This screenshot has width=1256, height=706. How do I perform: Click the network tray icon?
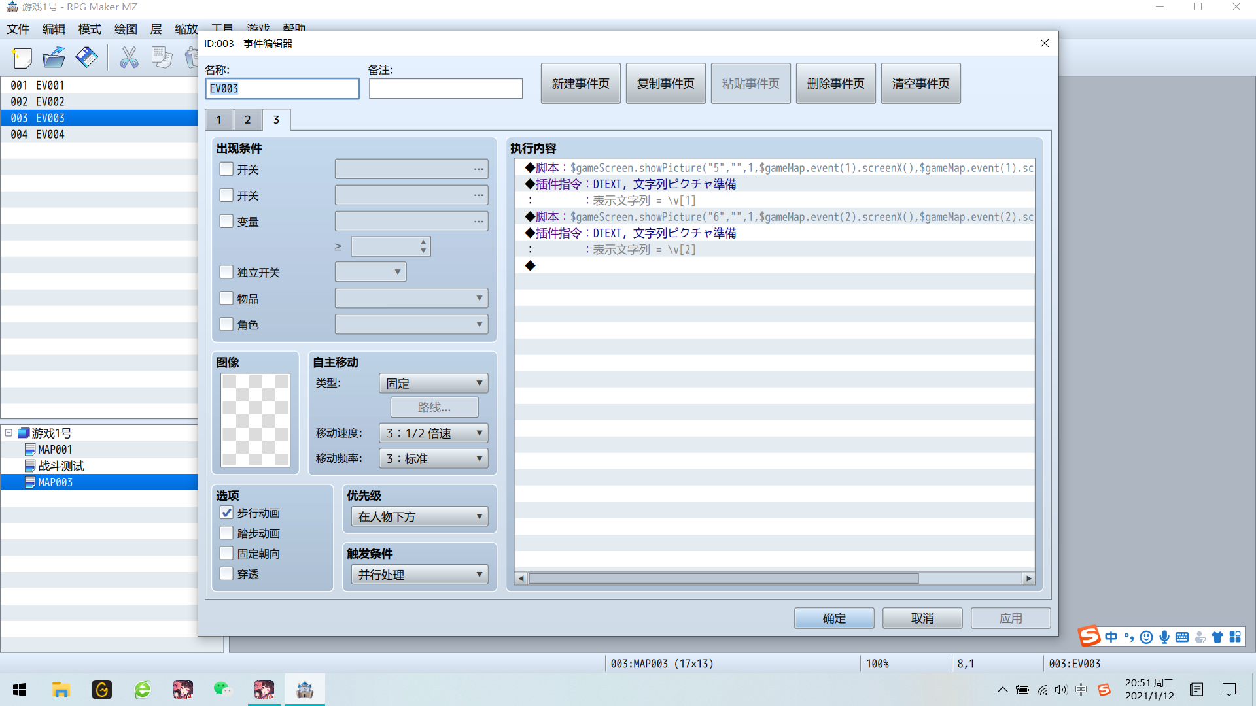point(1043,690)
